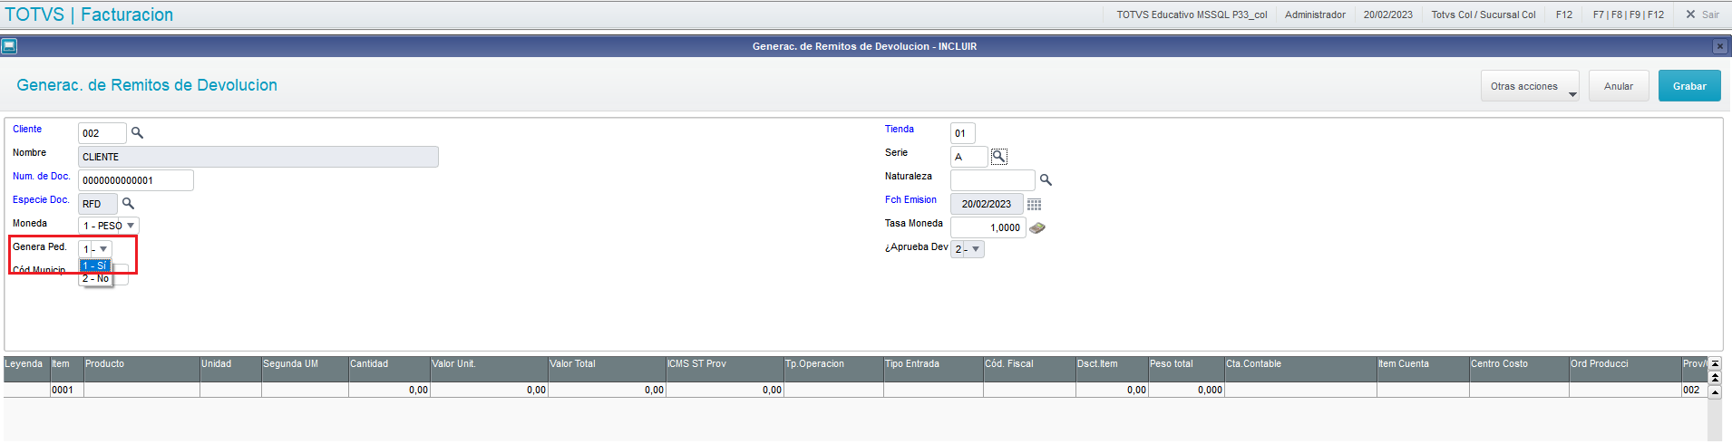Jump the grid to the top row with the double-up arrow
This screenshot has height=444, width=1732.
click(x=1715, y=376)
